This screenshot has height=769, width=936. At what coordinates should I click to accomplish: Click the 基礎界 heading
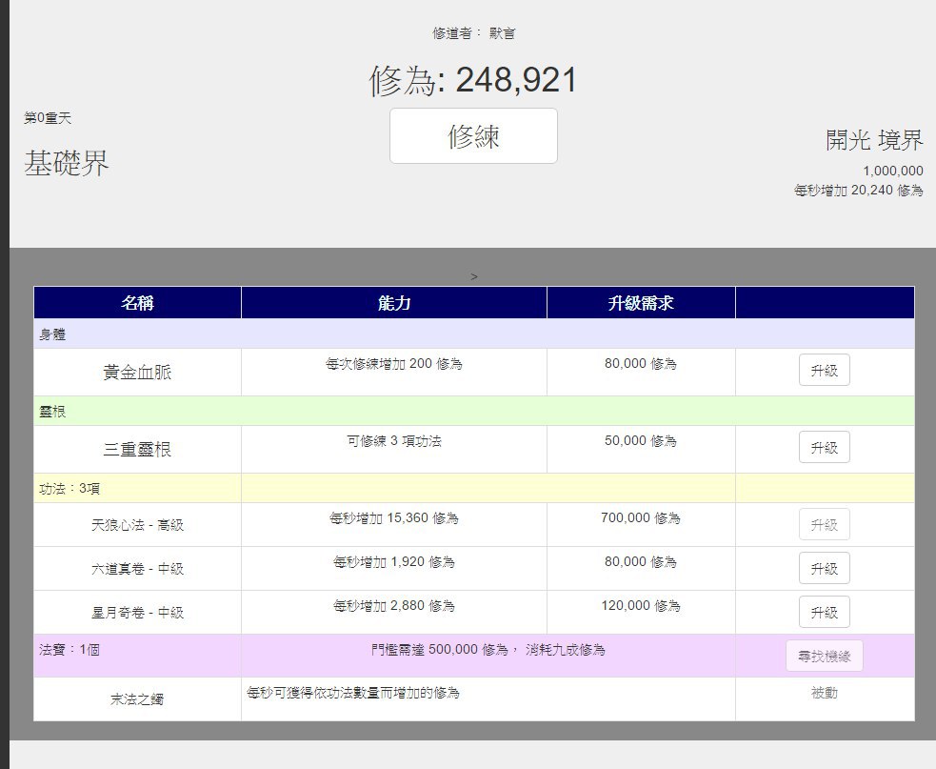[67, 164]
